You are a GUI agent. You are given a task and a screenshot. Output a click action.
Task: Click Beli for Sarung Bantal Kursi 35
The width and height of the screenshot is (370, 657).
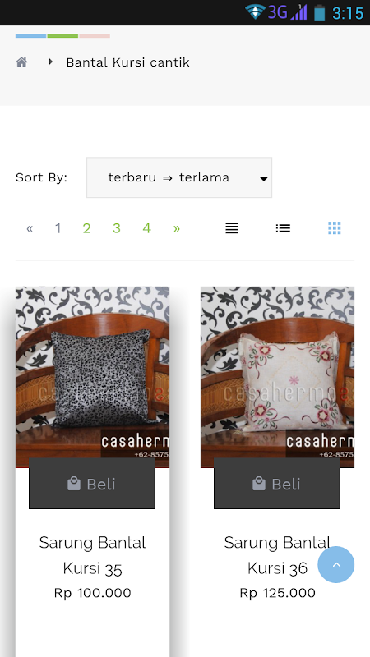point(92,484)
